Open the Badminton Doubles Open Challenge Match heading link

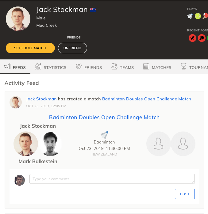[104, 117]
